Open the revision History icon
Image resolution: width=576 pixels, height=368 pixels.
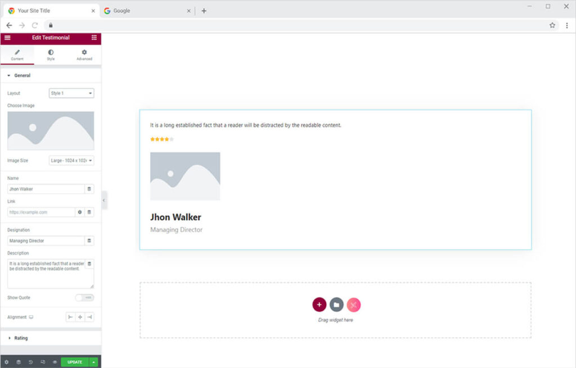[31, 362]
